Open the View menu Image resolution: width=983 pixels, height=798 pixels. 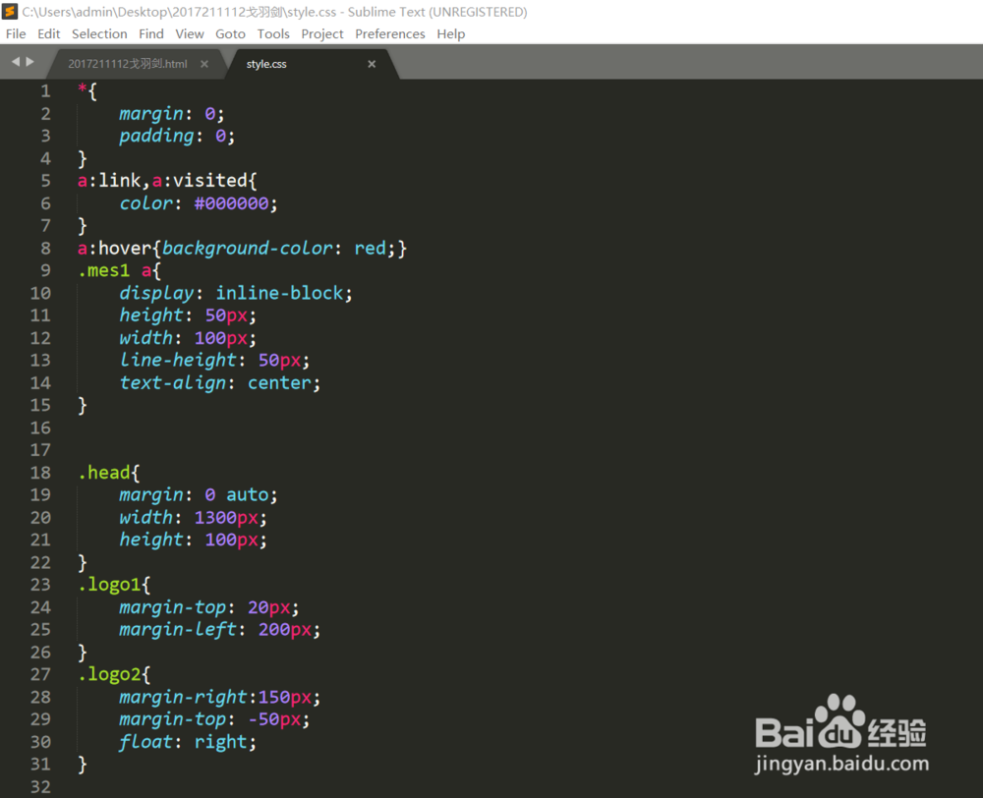[190, 33]
